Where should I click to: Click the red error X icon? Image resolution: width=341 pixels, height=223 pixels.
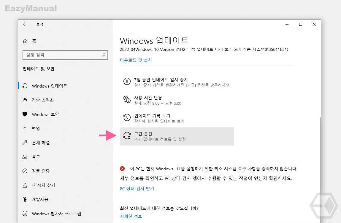tap(123, 169)
